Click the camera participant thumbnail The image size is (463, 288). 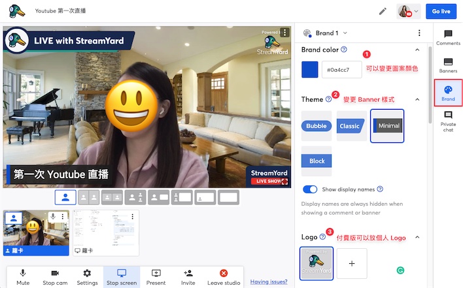[x=36, y=233]
